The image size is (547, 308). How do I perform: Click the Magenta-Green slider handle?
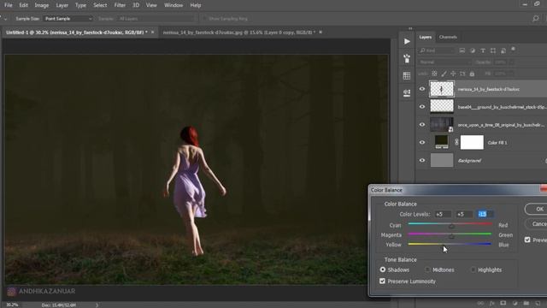[x=451, y=236]
